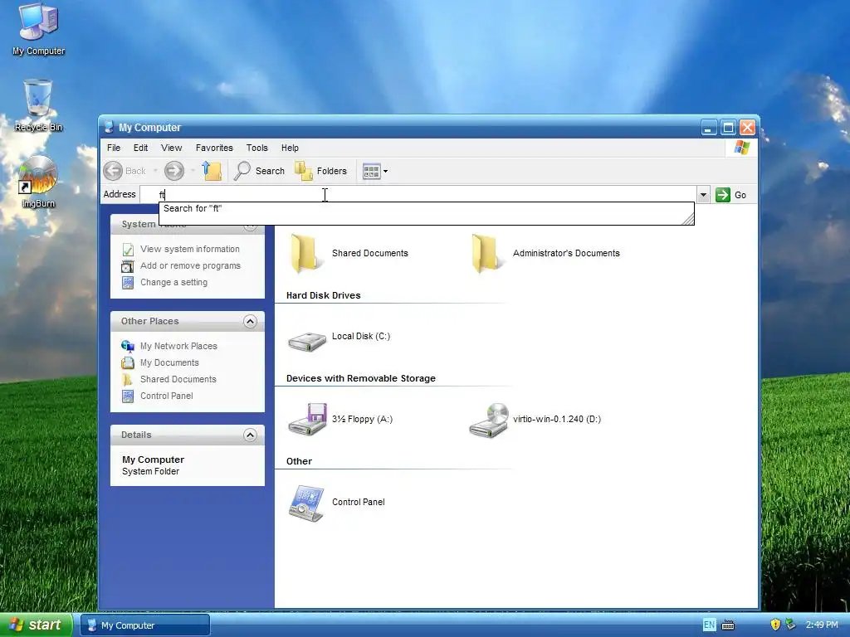The width and height of the screenshot is (850, 637).
Task: Open the Tools menu
Action: tap(257, 148)
